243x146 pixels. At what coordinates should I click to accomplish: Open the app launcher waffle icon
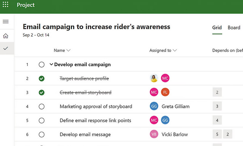point(5,5)
